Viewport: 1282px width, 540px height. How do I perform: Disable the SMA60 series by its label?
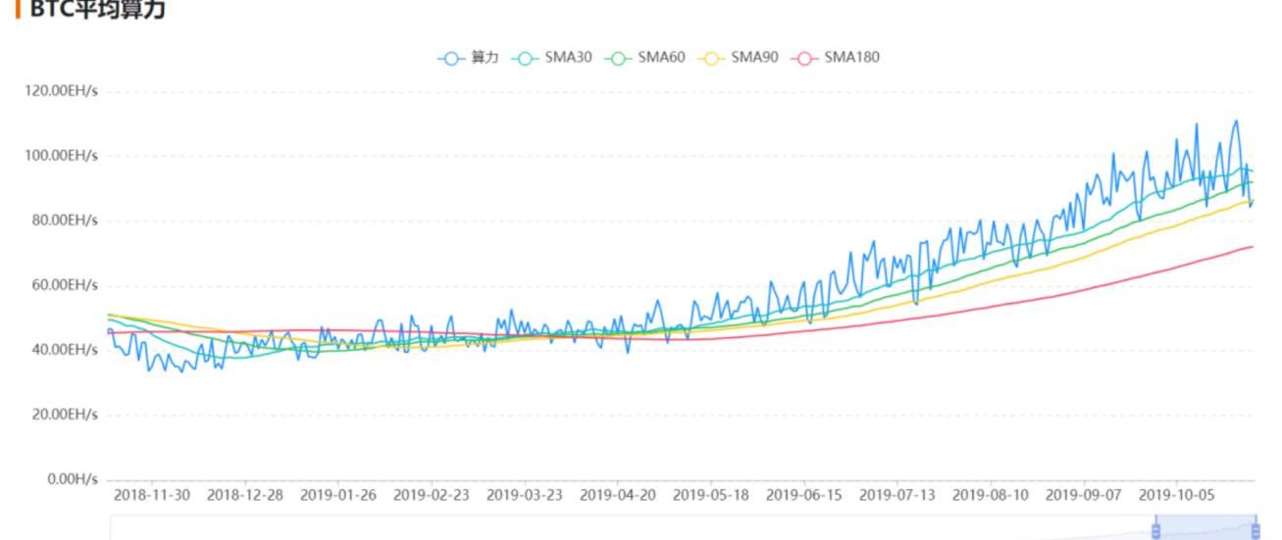661,58
